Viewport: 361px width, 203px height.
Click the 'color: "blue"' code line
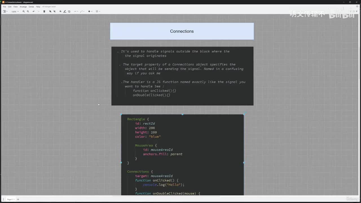(148, 137)
